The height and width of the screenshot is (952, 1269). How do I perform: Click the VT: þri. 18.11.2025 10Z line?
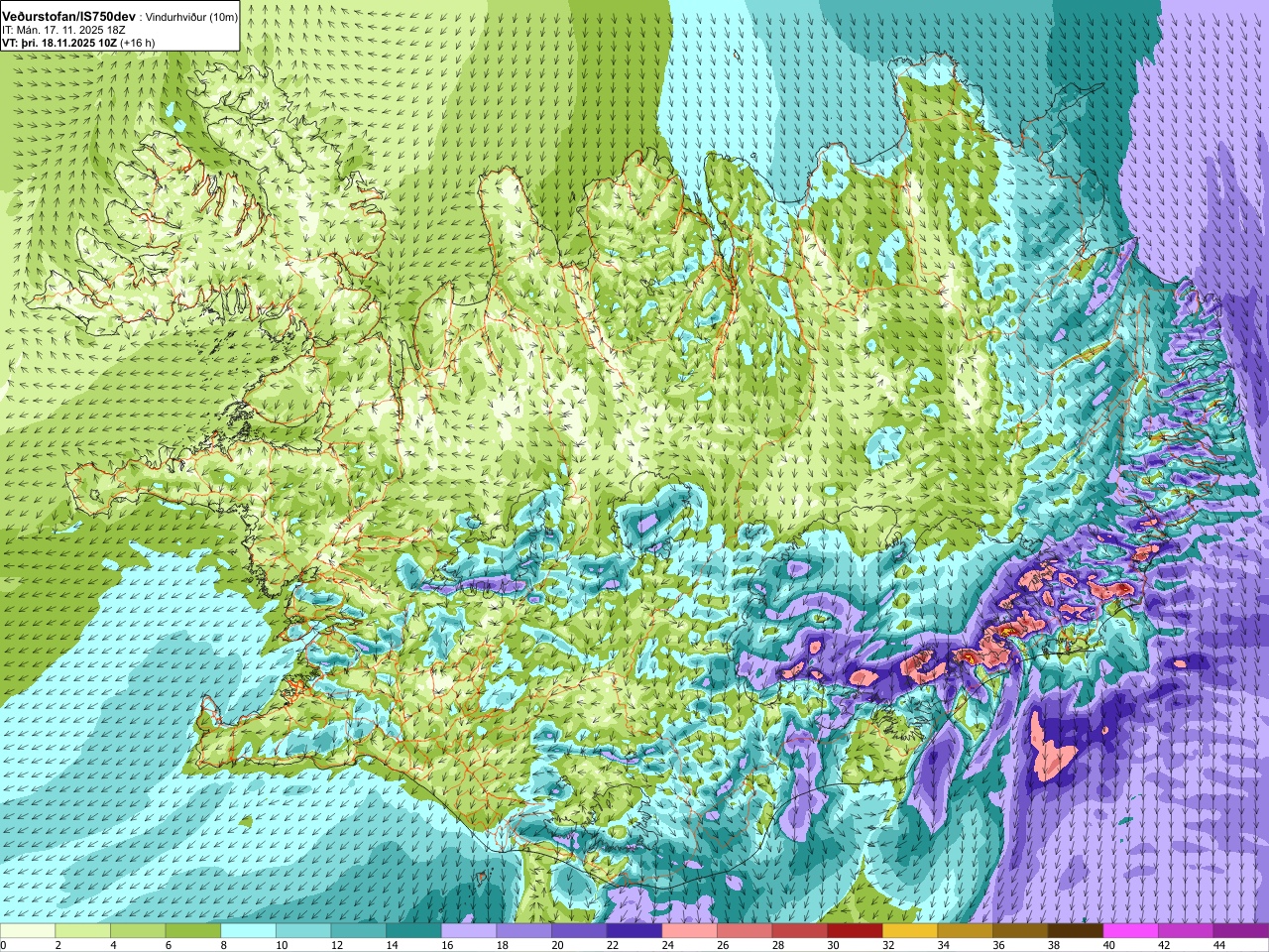click(x=58, y=43)
